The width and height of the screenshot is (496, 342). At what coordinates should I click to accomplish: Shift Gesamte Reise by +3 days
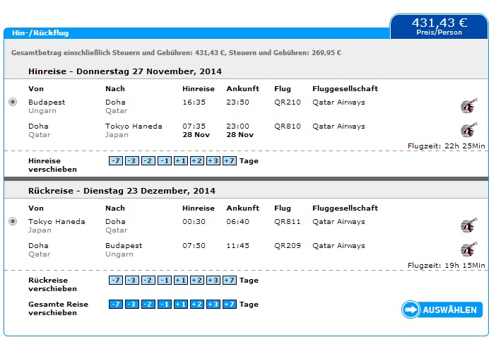[213, 304]
